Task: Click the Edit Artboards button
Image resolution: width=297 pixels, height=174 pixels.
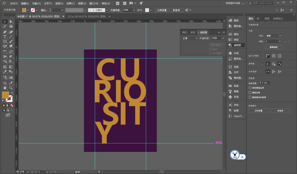Action: pos(273,47)
